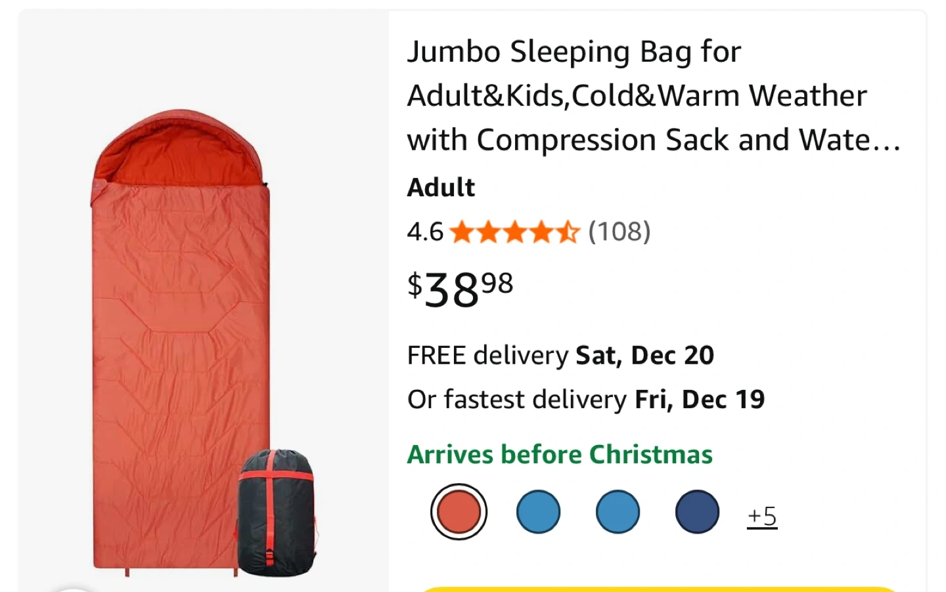Click the orange star rating icons
Screen dimensions: 946x592
[x=515, y=232]
